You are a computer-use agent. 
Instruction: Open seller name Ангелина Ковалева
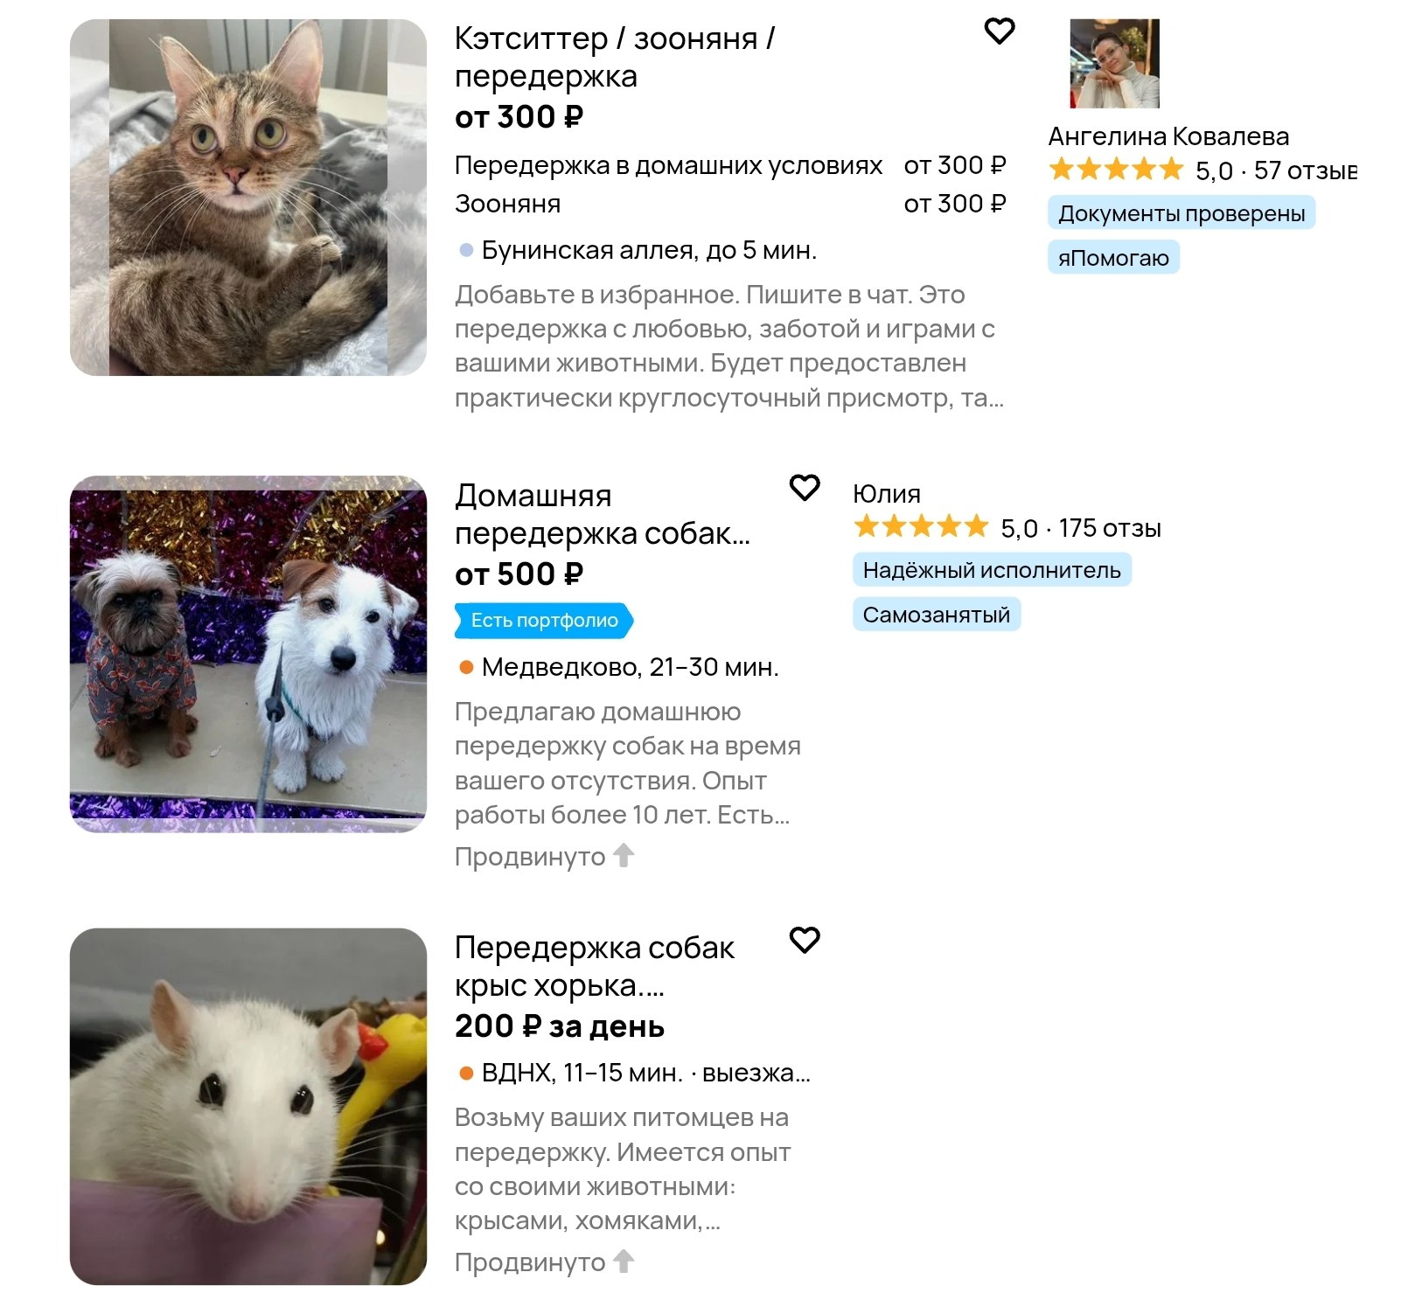click(1168, 136)
